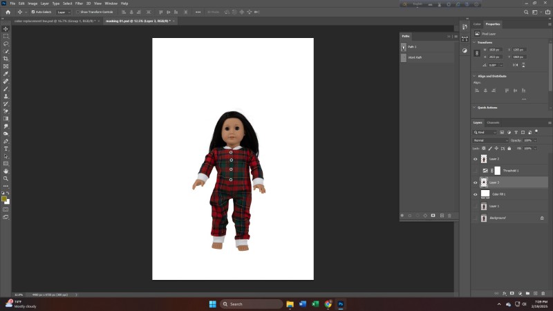Select the Lasso tool
This screenshot has width=553, height=311.
(x=6, y=44)
